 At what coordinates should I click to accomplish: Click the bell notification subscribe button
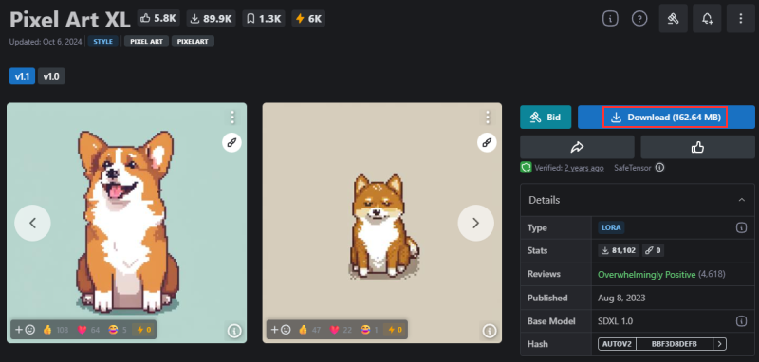[707, 19]
